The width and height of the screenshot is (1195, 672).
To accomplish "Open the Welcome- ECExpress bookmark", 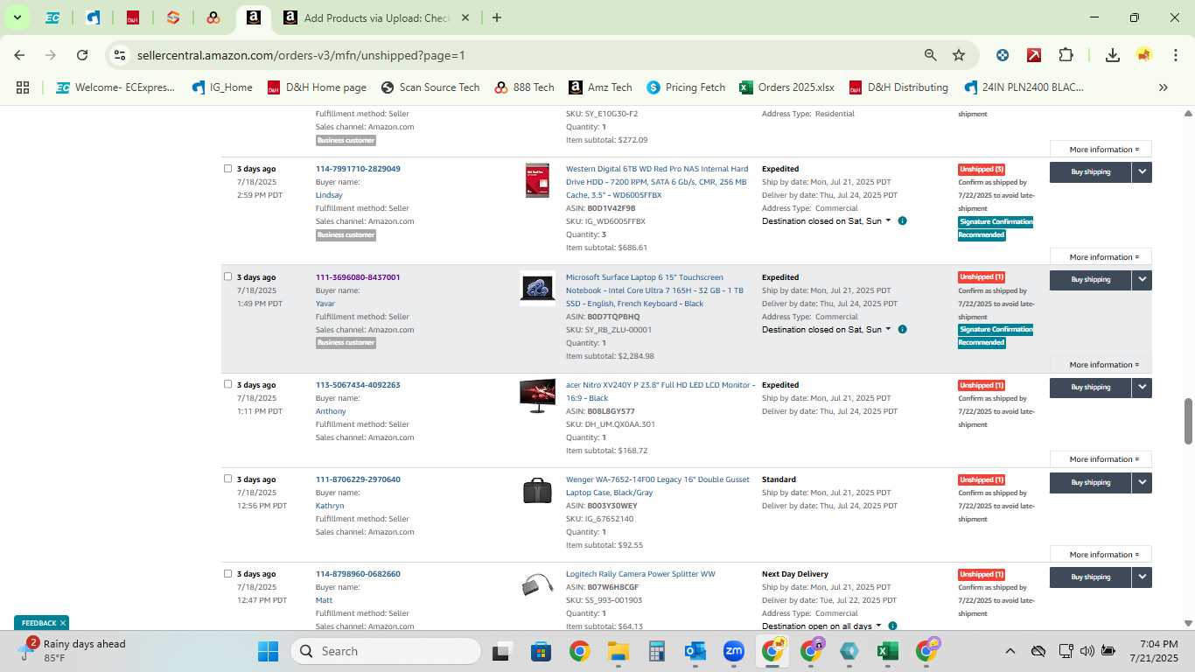I will (115, 87).
